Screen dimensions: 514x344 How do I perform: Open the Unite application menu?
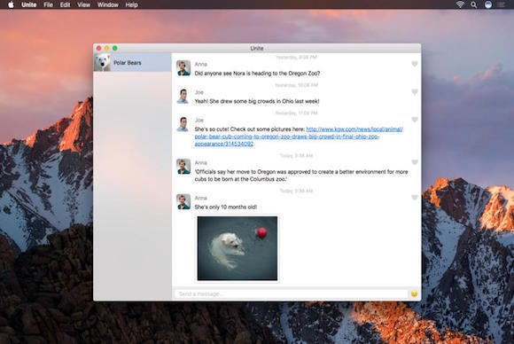point(29,4)
